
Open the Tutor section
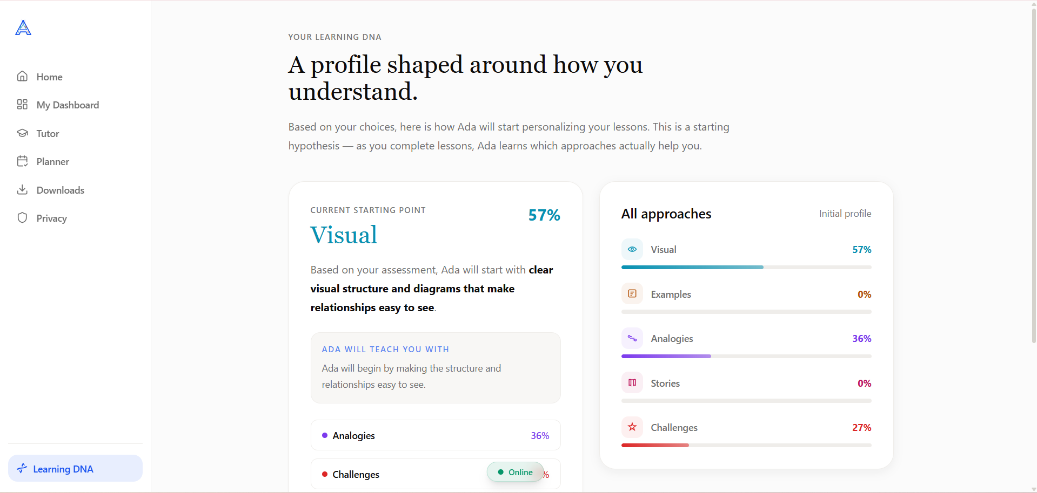[x=48, y=133]
